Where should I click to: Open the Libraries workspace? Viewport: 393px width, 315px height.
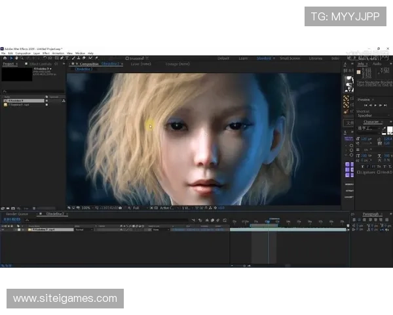click(315, 58)
